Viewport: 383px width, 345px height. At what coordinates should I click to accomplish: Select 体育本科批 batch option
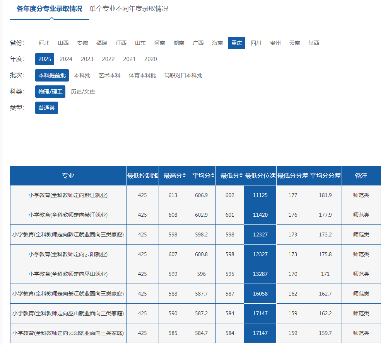click(142, 75)
